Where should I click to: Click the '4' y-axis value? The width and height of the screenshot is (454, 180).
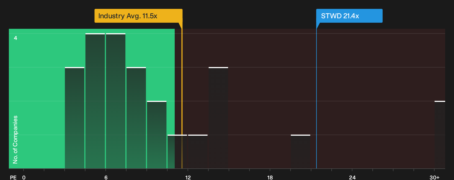coord(16,38)
